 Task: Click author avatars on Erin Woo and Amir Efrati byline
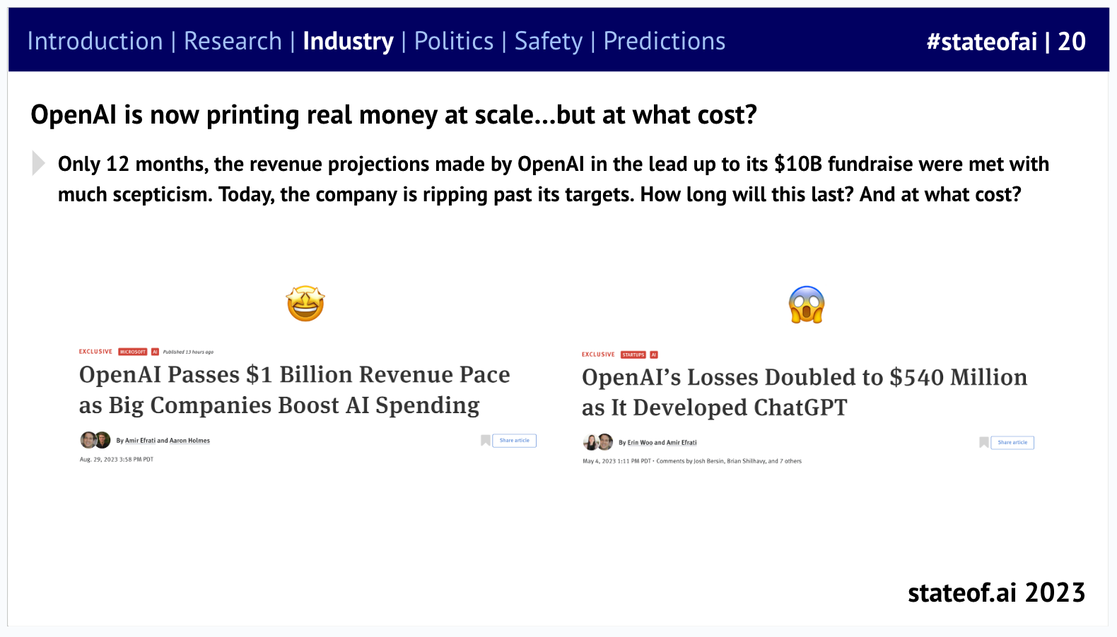click(x=598, y=442)
